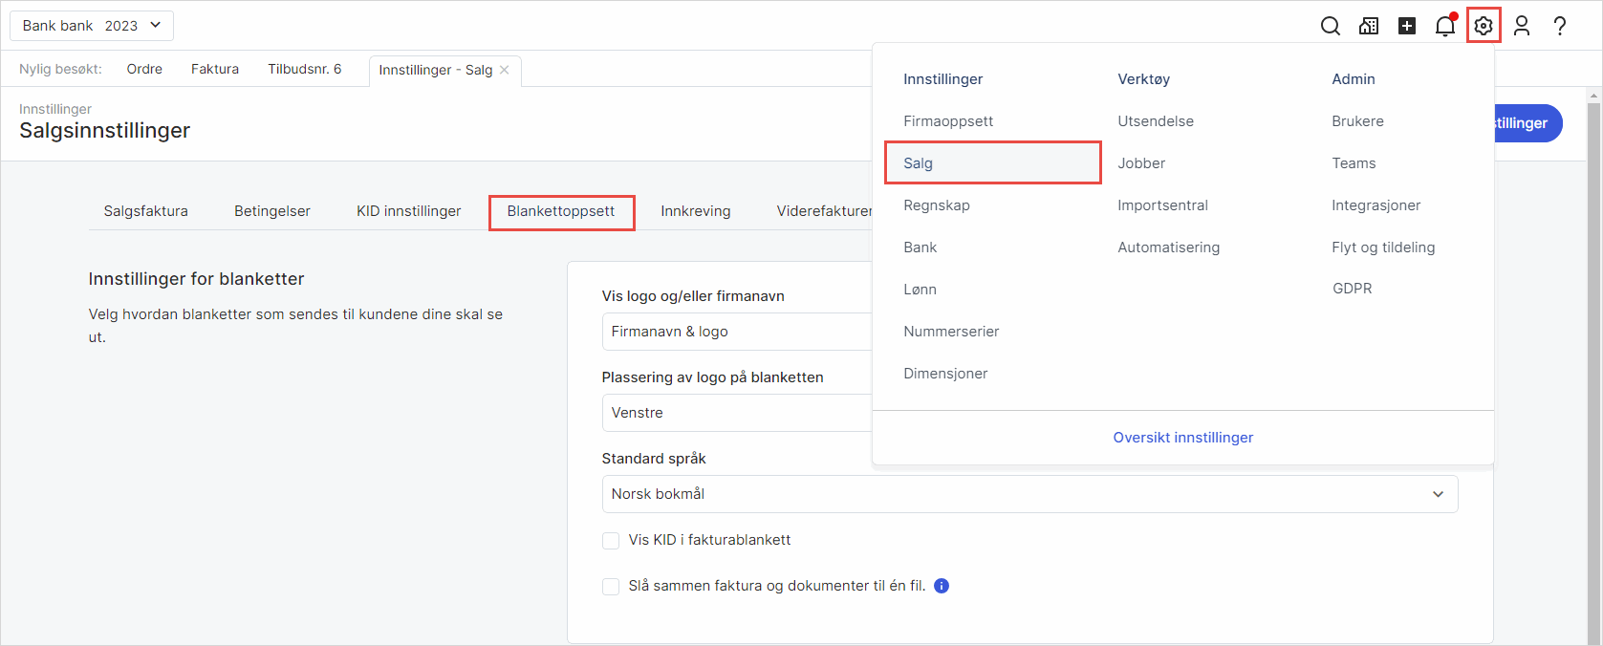
Task: Toggle Slå sammen faktura og dokumenter checkbox
Action: 611,587
